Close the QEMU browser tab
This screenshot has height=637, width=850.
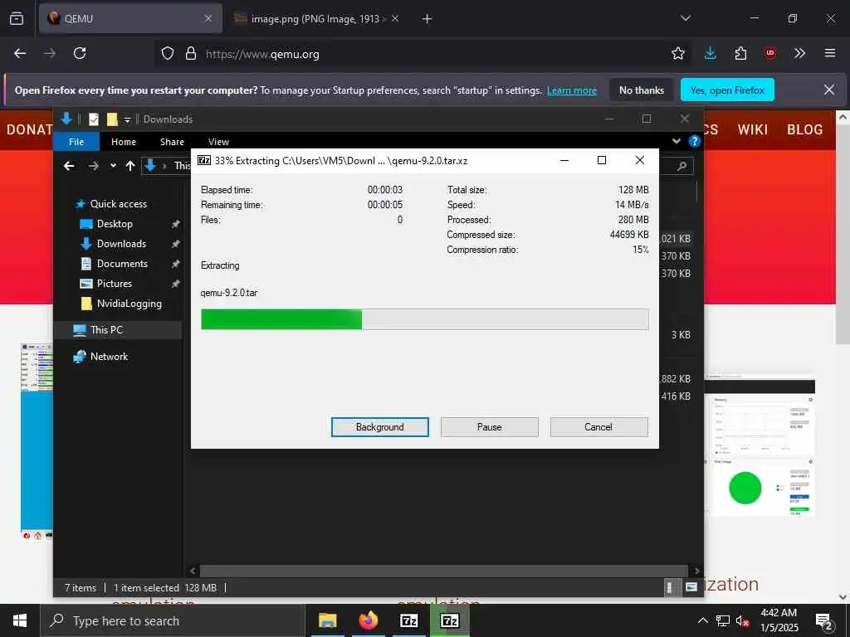208,18
